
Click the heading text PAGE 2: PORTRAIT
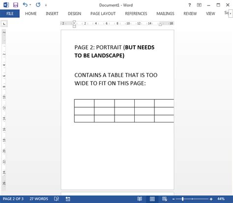point(98,48)
